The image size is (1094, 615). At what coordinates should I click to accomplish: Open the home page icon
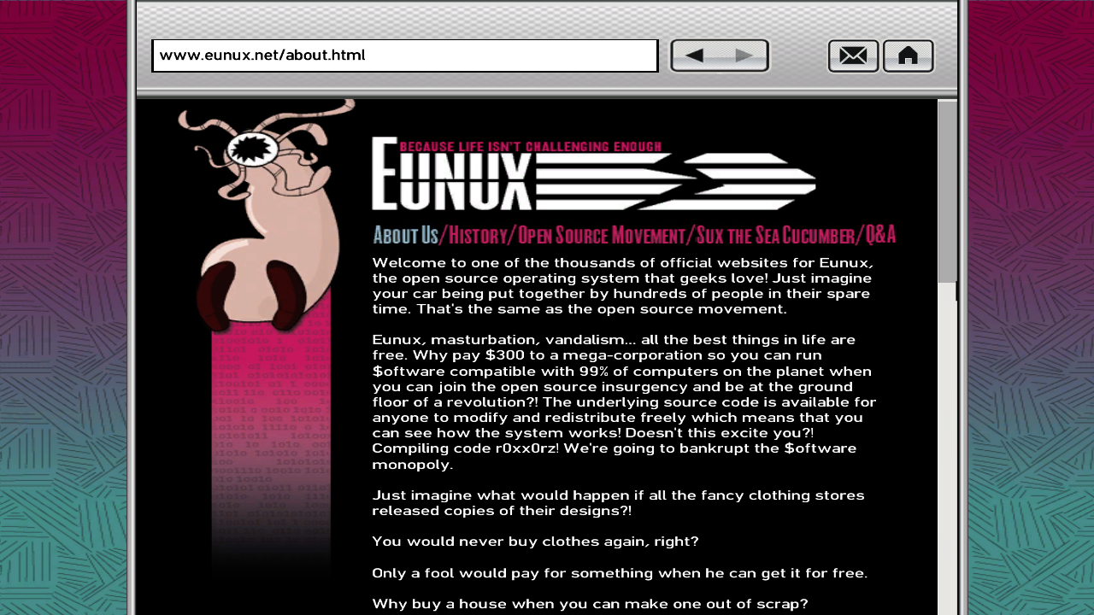[908, 56]
